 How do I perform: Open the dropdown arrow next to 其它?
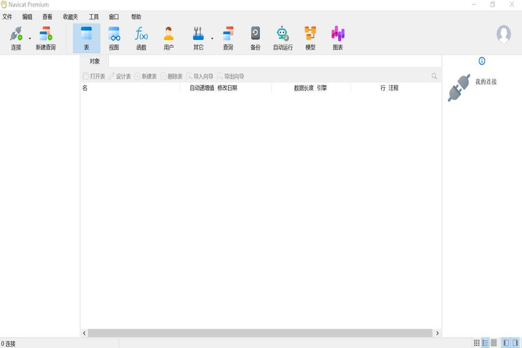211,39
